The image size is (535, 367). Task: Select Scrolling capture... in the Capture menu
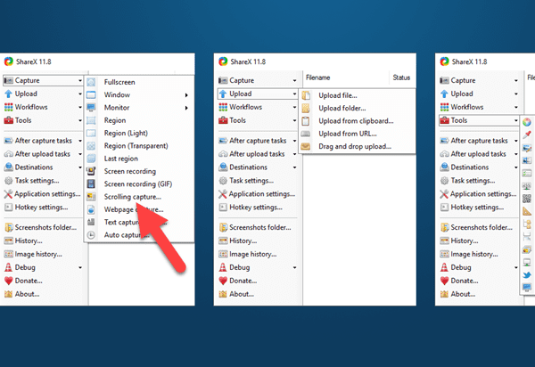[x=139, y=197]
